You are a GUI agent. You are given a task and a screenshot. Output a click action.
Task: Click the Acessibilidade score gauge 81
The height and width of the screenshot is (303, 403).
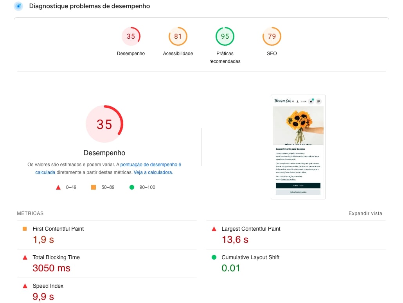coord(178,36)
